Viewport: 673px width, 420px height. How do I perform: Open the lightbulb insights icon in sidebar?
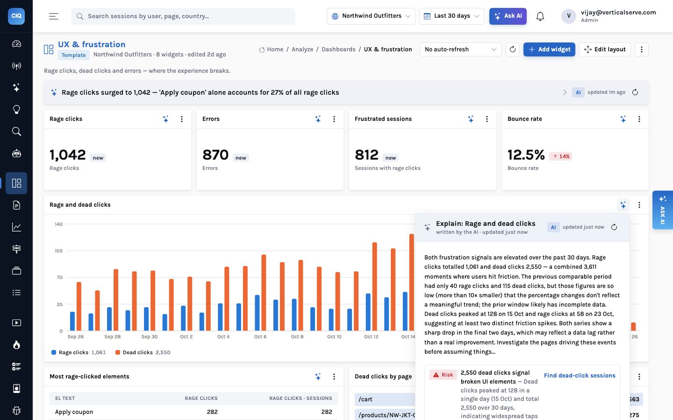[16, 110]
